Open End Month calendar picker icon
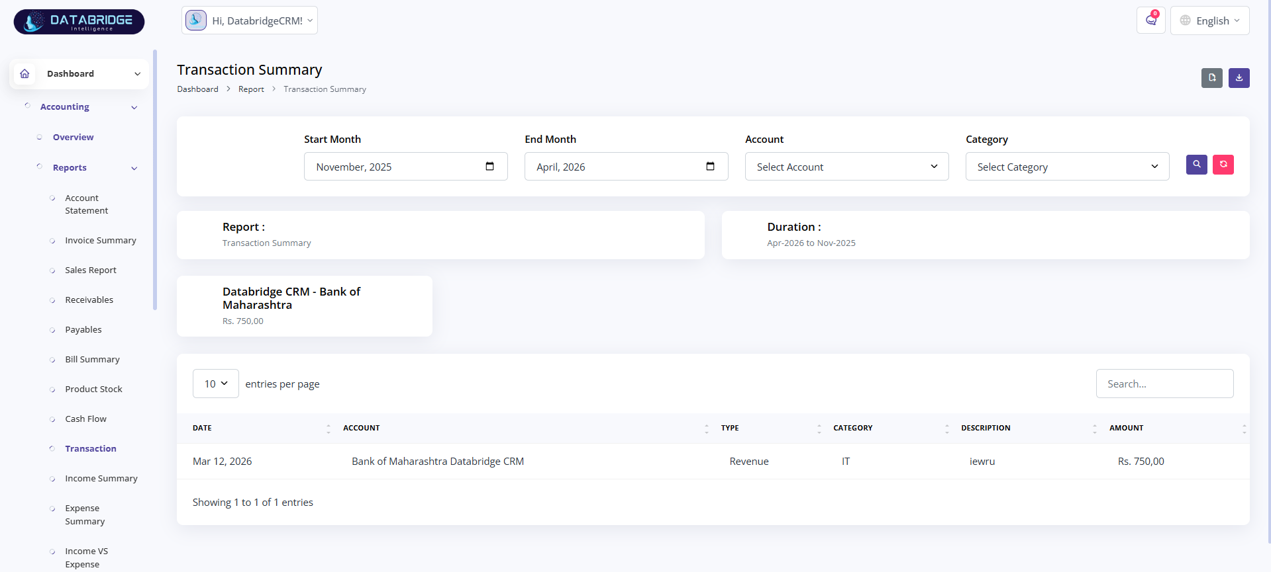The image size is (1271, 572). [711, 166]
